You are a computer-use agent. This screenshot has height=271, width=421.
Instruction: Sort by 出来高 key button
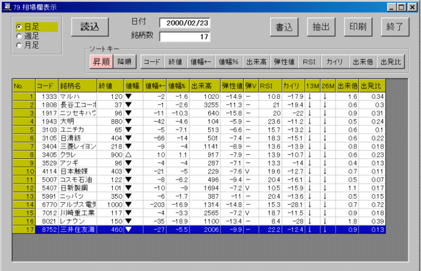click(256, 62)
